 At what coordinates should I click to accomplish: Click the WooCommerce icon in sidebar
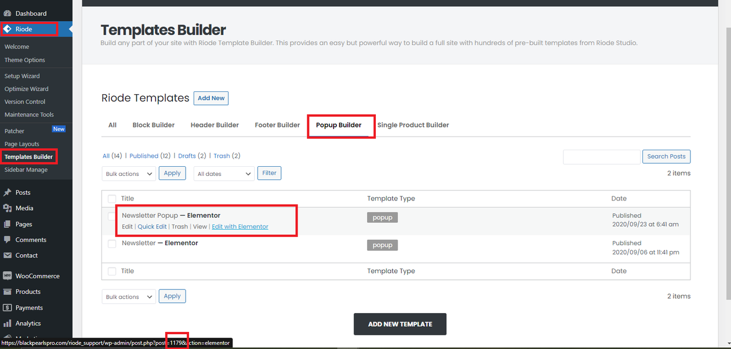coord(7,276)
